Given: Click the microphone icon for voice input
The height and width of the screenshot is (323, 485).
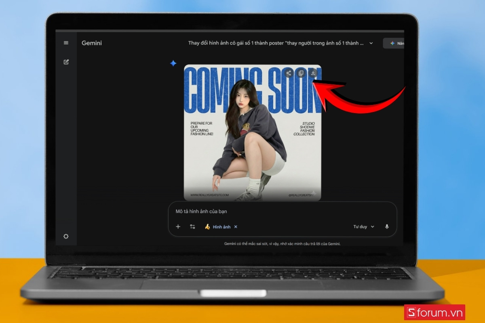Looking at the screenshot, I should pyautogui.click(x=387, y=227).
